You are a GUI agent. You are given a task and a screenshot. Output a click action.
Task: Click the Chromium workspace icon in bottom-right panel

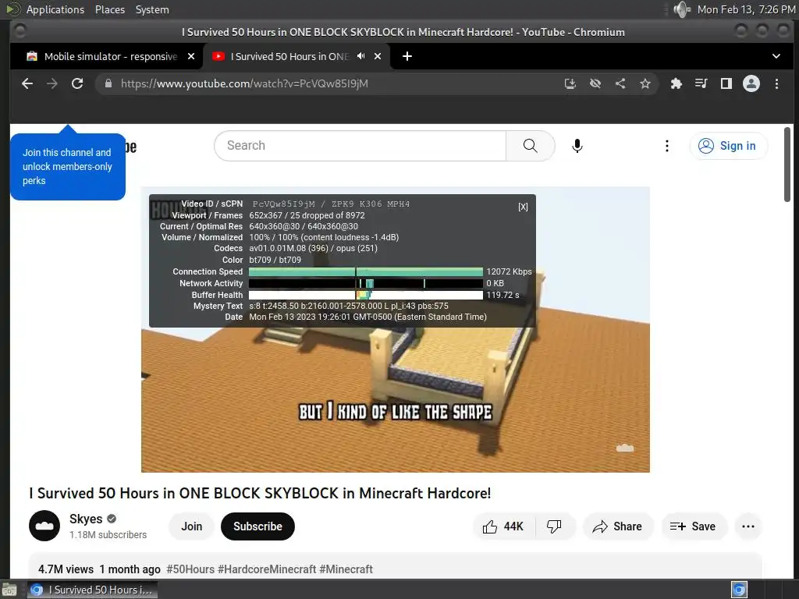(x=739, y=590)
